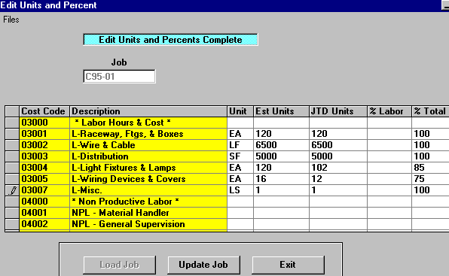The width and height of the screenshot is (449, 276).
Task: Click 'L-Raceway, Ftgs, & Boxes' description
Action: click(x=148, y=134)
